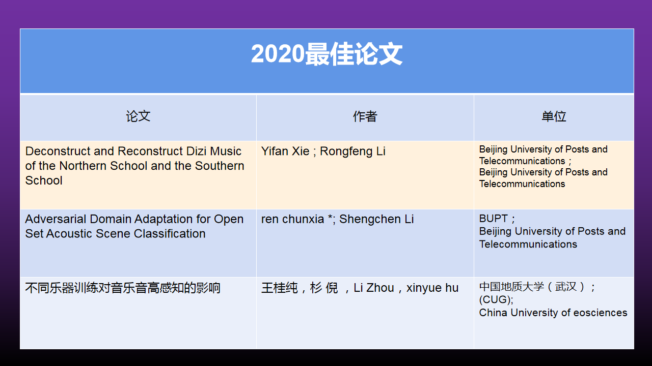Screen dimensions: 652x366
Task: Select the column header "作者"
Action: [365, 116]
